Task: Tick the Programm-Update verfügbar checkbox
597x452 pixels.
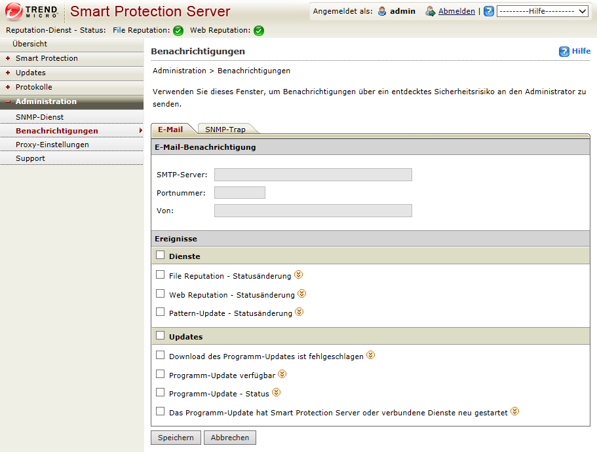Action: pyautogui.click(x=161, y=374)
